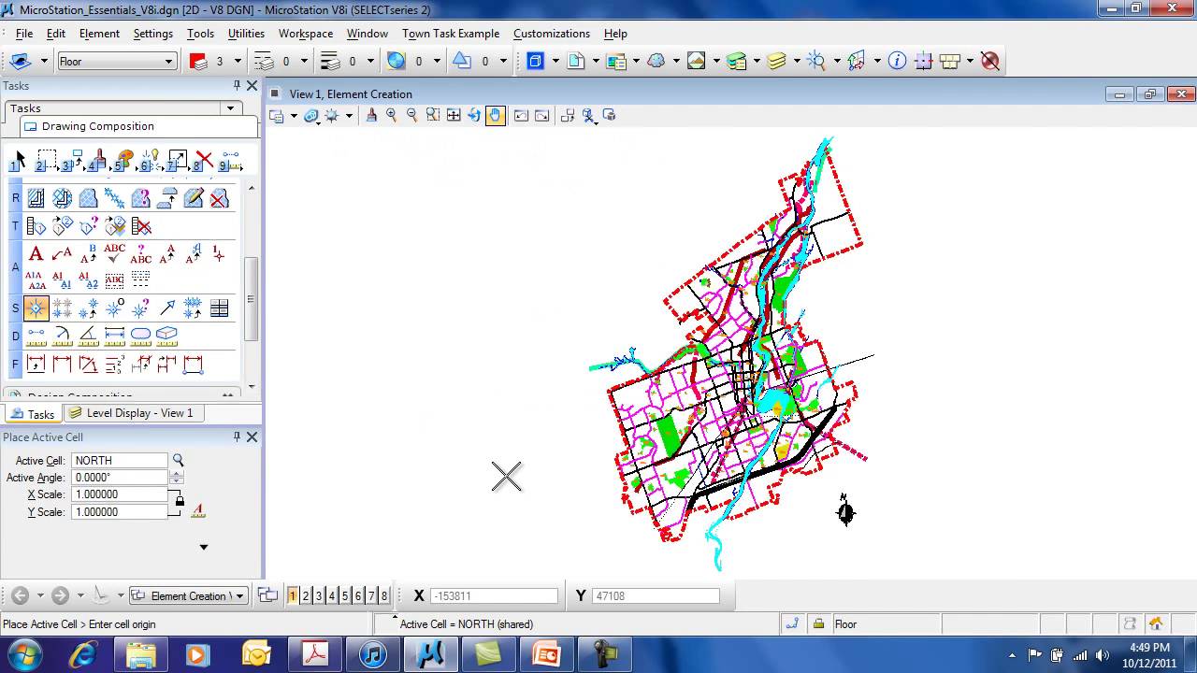Choose the Place Text tool
Image resolution: width=1197 pixels, height=673 pixels.
[36, 253]
